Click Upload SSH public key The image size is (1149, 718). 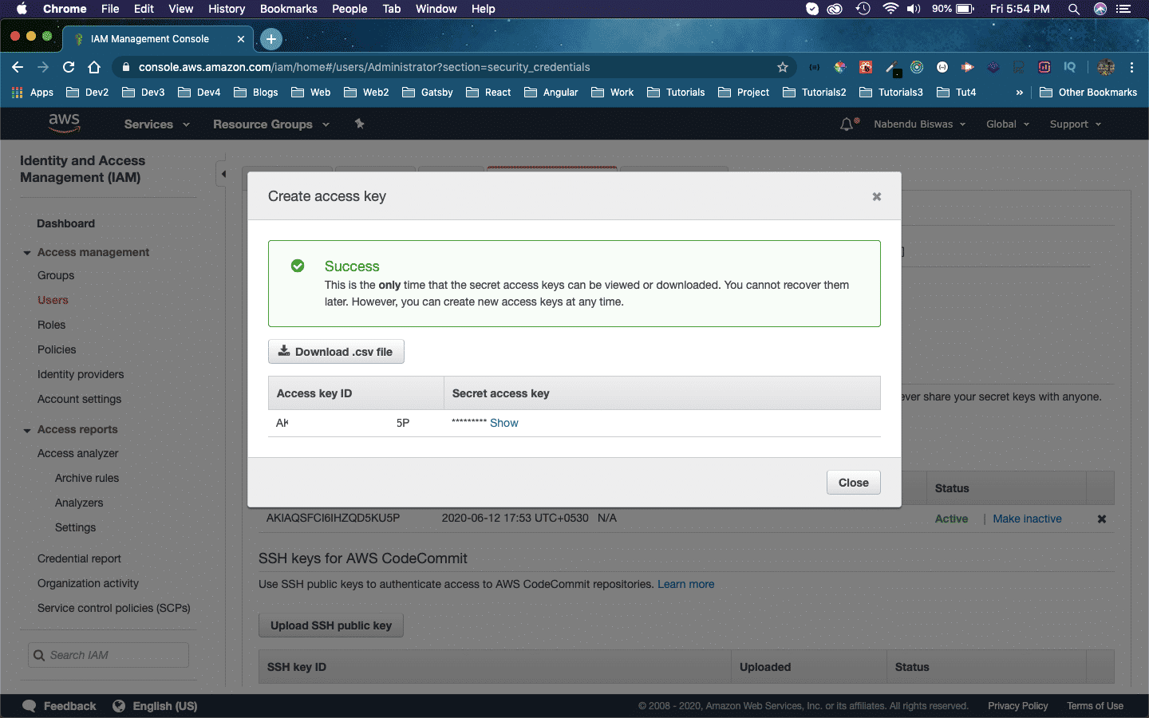(331, 625)
